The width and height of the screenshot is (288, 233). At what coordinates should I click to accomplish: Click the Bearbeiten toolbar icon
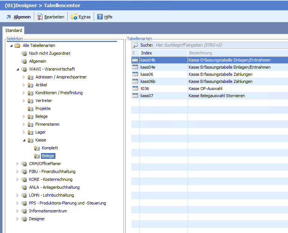click(40, 17)
